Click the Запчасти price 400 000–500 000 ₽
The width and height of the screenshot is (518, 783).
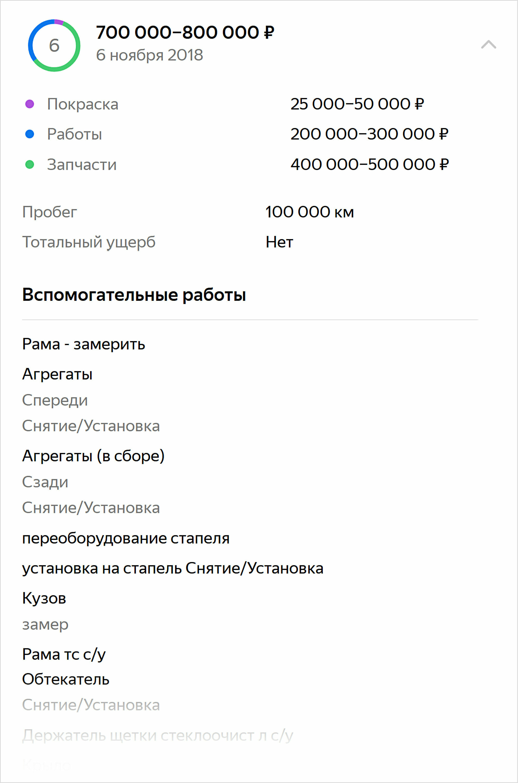pyautogui.click(x=370, y=165)
